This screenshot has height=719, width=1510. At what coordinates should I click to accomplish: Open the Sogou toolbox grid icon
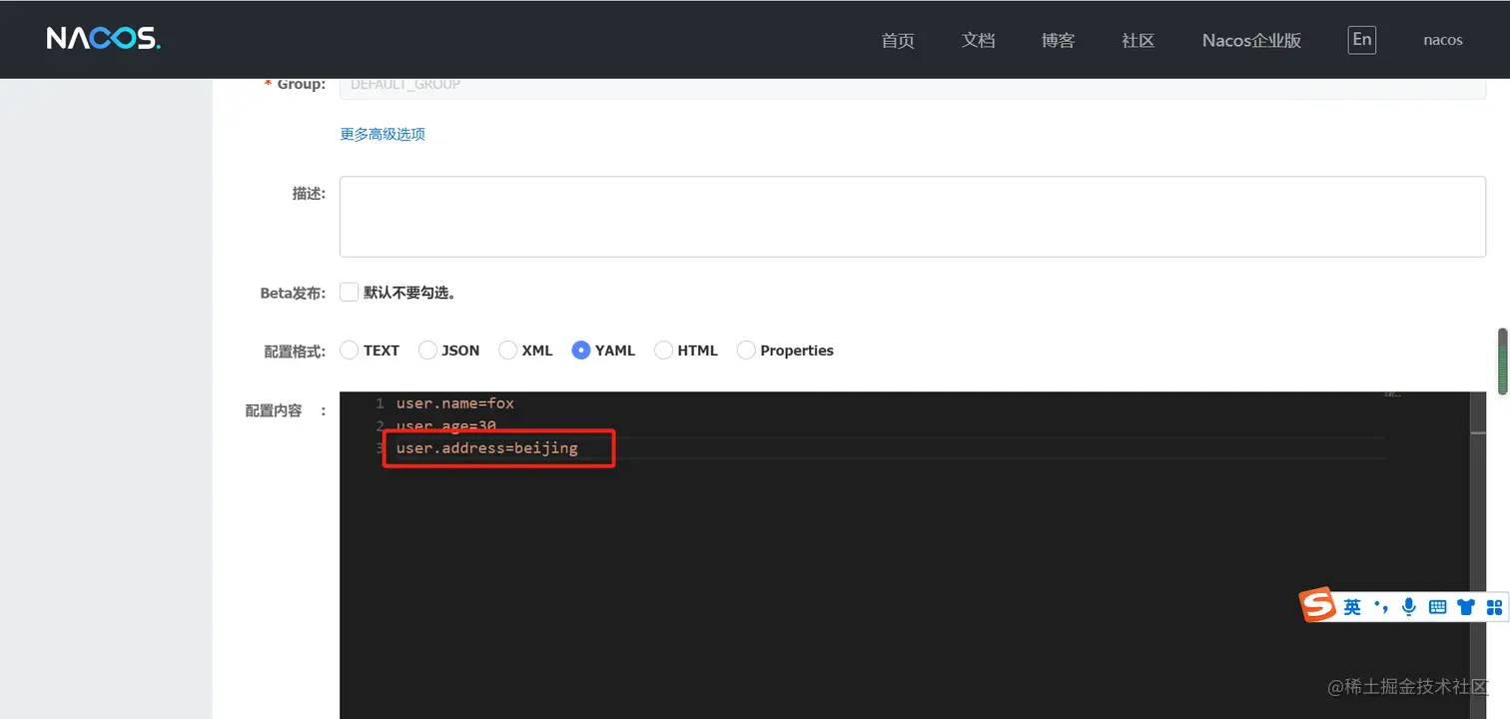tap(1494, 606)
